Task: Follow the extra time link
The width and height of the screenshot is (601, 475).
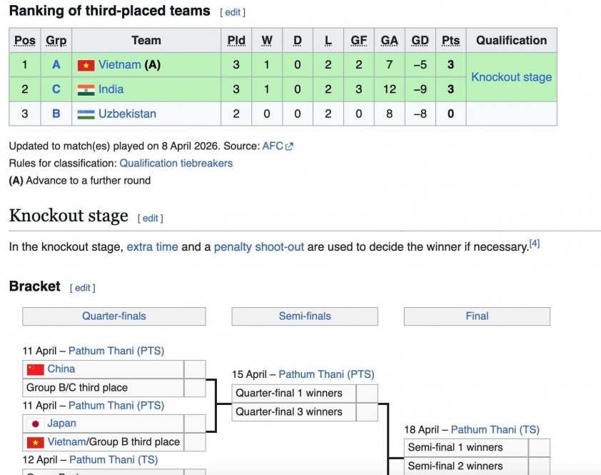Action: coord(152,246)
